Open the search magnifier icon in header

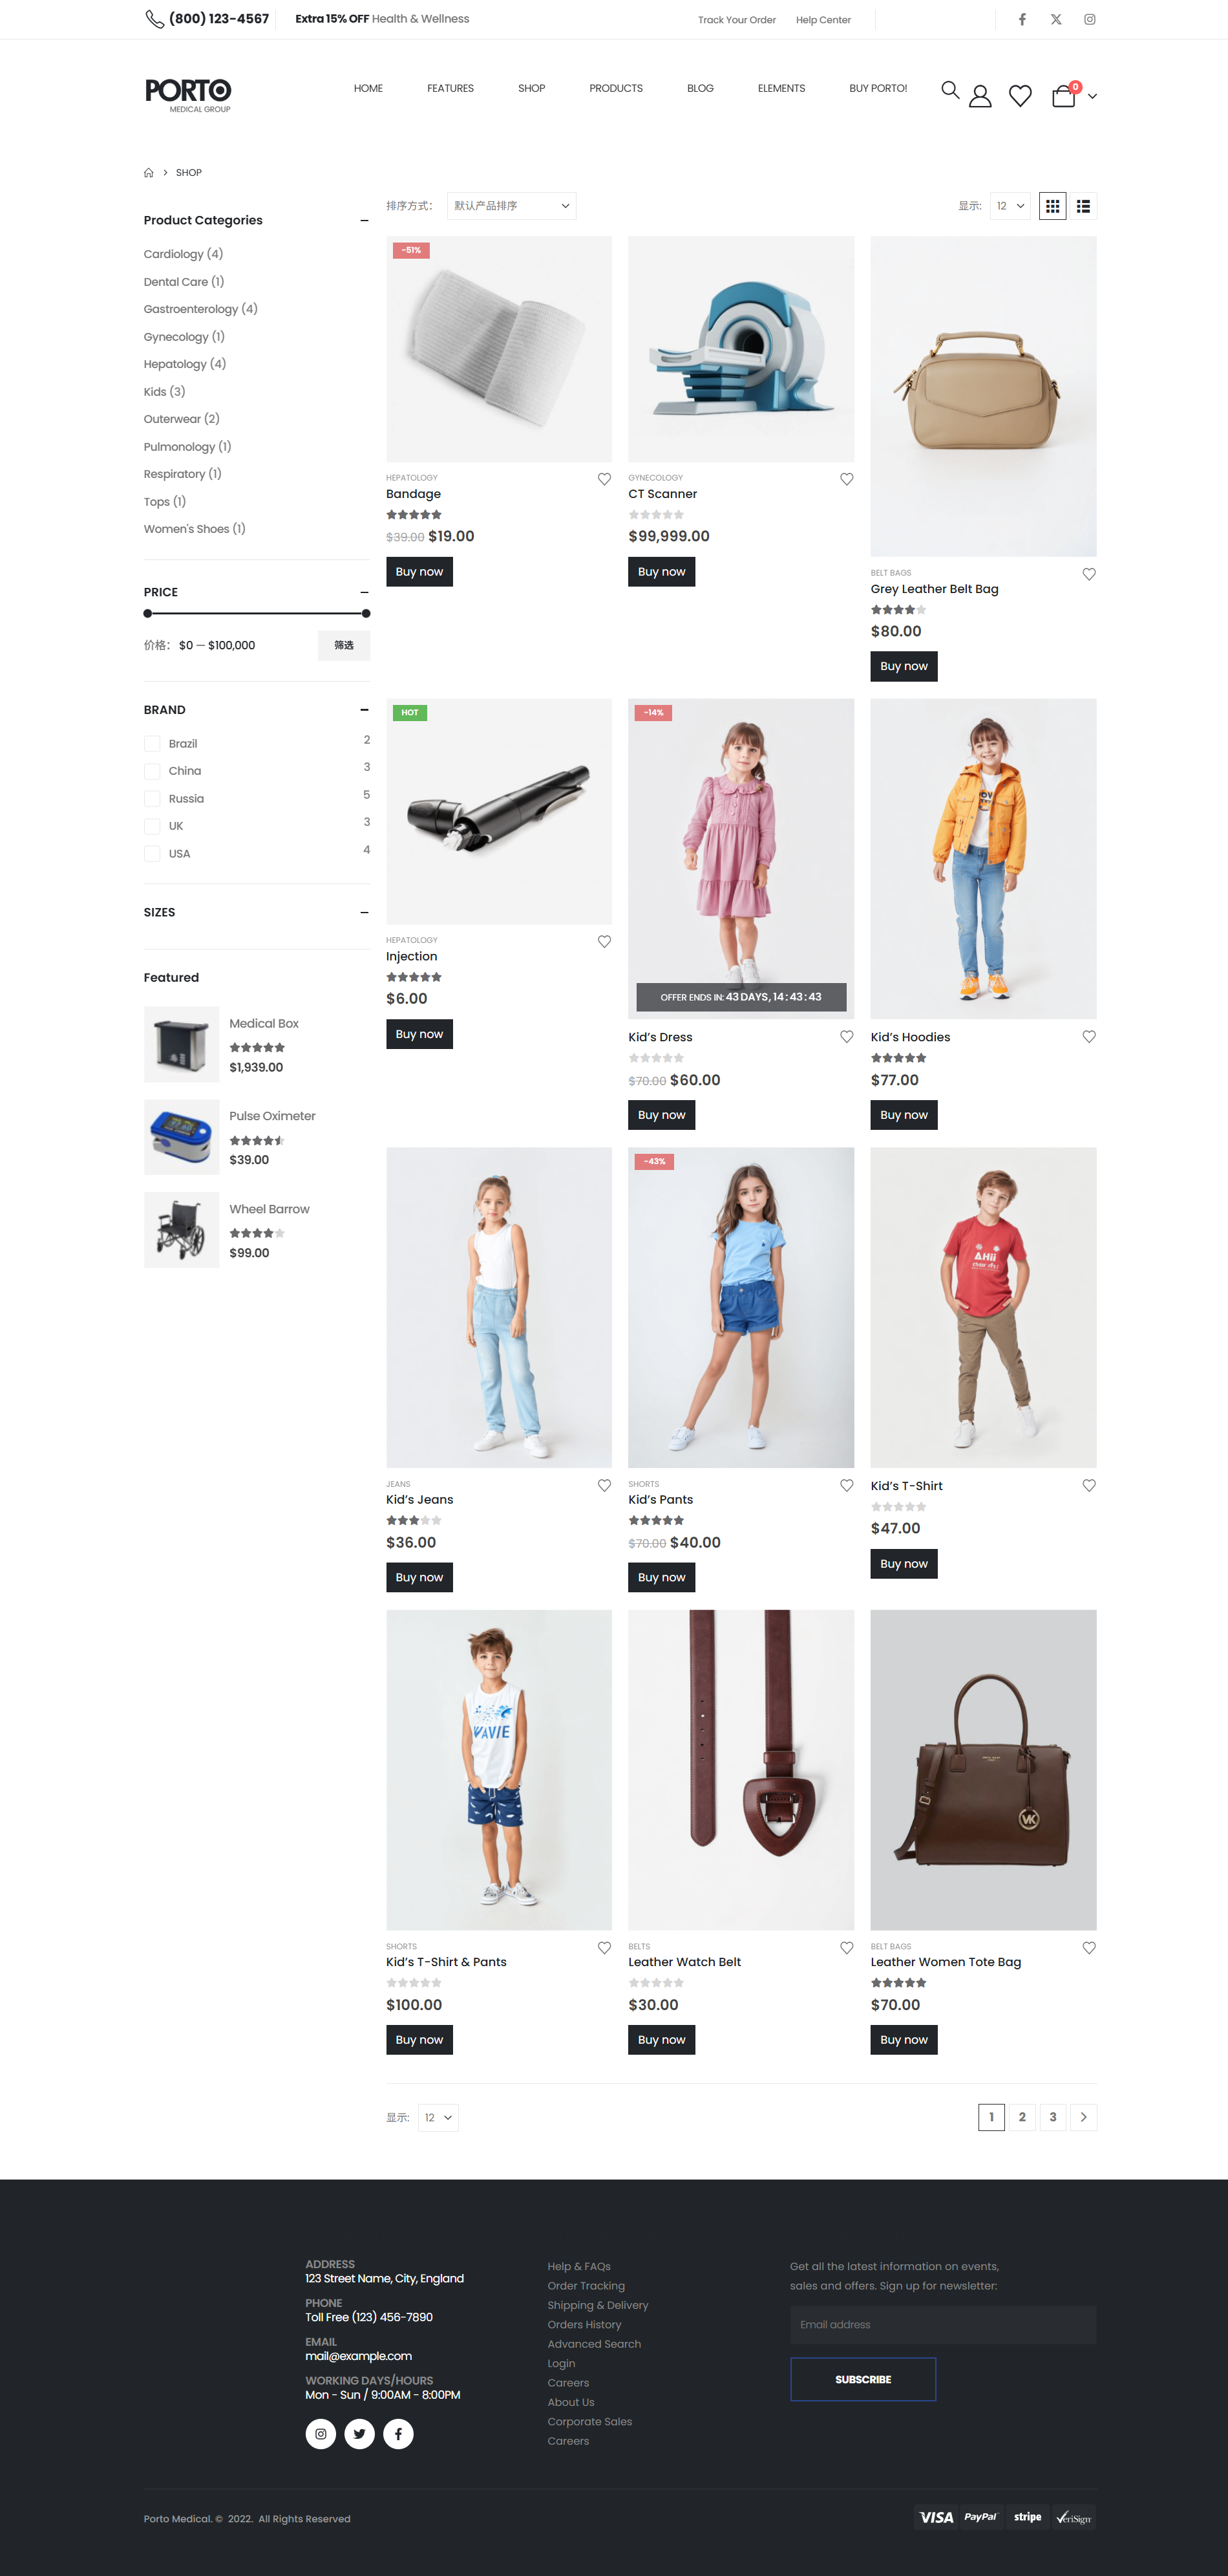950,91
